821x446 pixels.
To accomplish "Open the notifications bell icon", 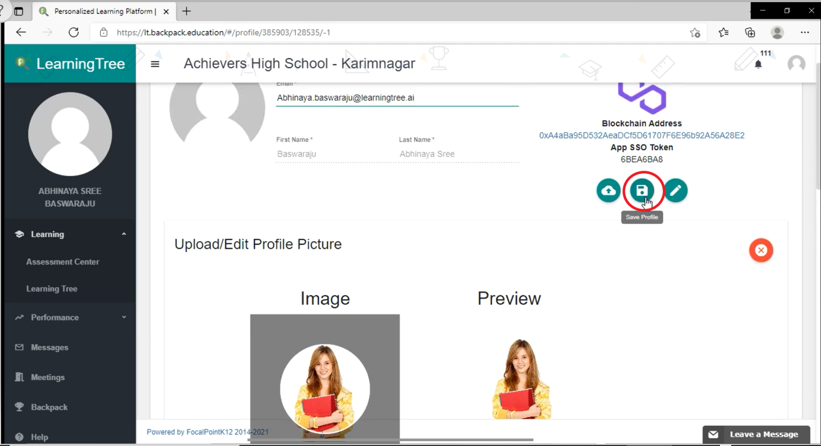I will [758, 64].
